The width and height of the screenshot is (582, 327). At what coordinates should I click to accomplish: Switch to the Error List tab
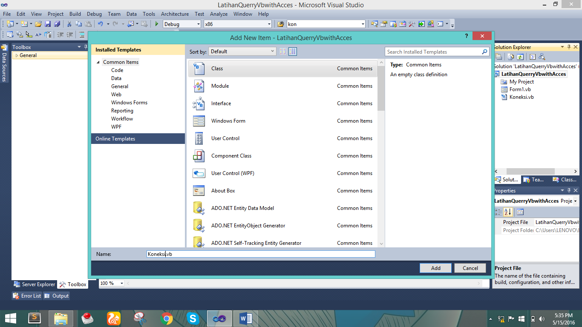(x=27, y=296)
